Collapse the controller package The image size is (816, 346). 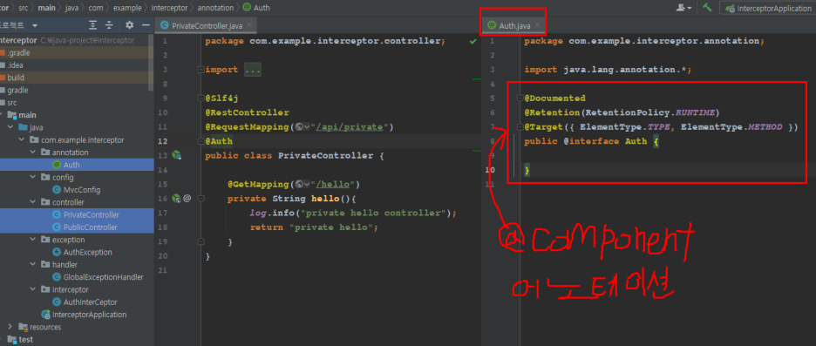click(x=33, y=202)
